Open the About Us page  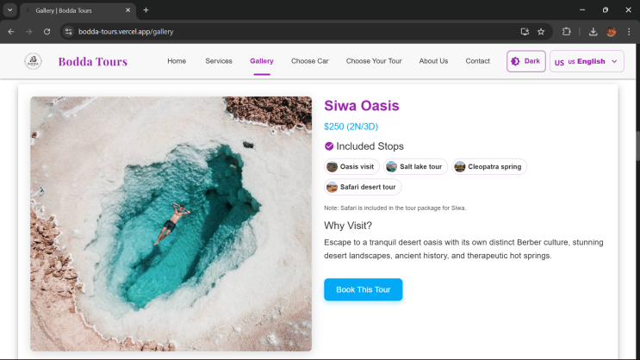point(433,61)
